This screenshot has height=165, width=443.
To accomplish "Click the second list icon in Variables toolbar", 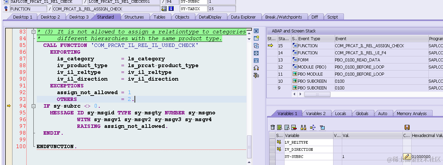I will [x=287, y=127].
